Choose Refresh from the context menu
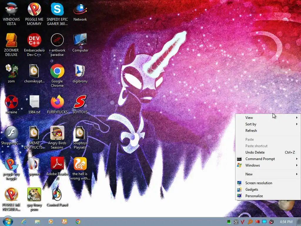 tap(268, 130)
